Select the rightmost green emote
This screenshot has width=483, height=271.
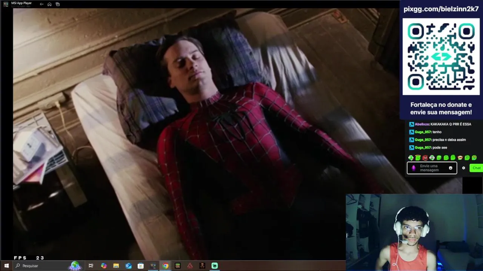click(x=474, y=158)
